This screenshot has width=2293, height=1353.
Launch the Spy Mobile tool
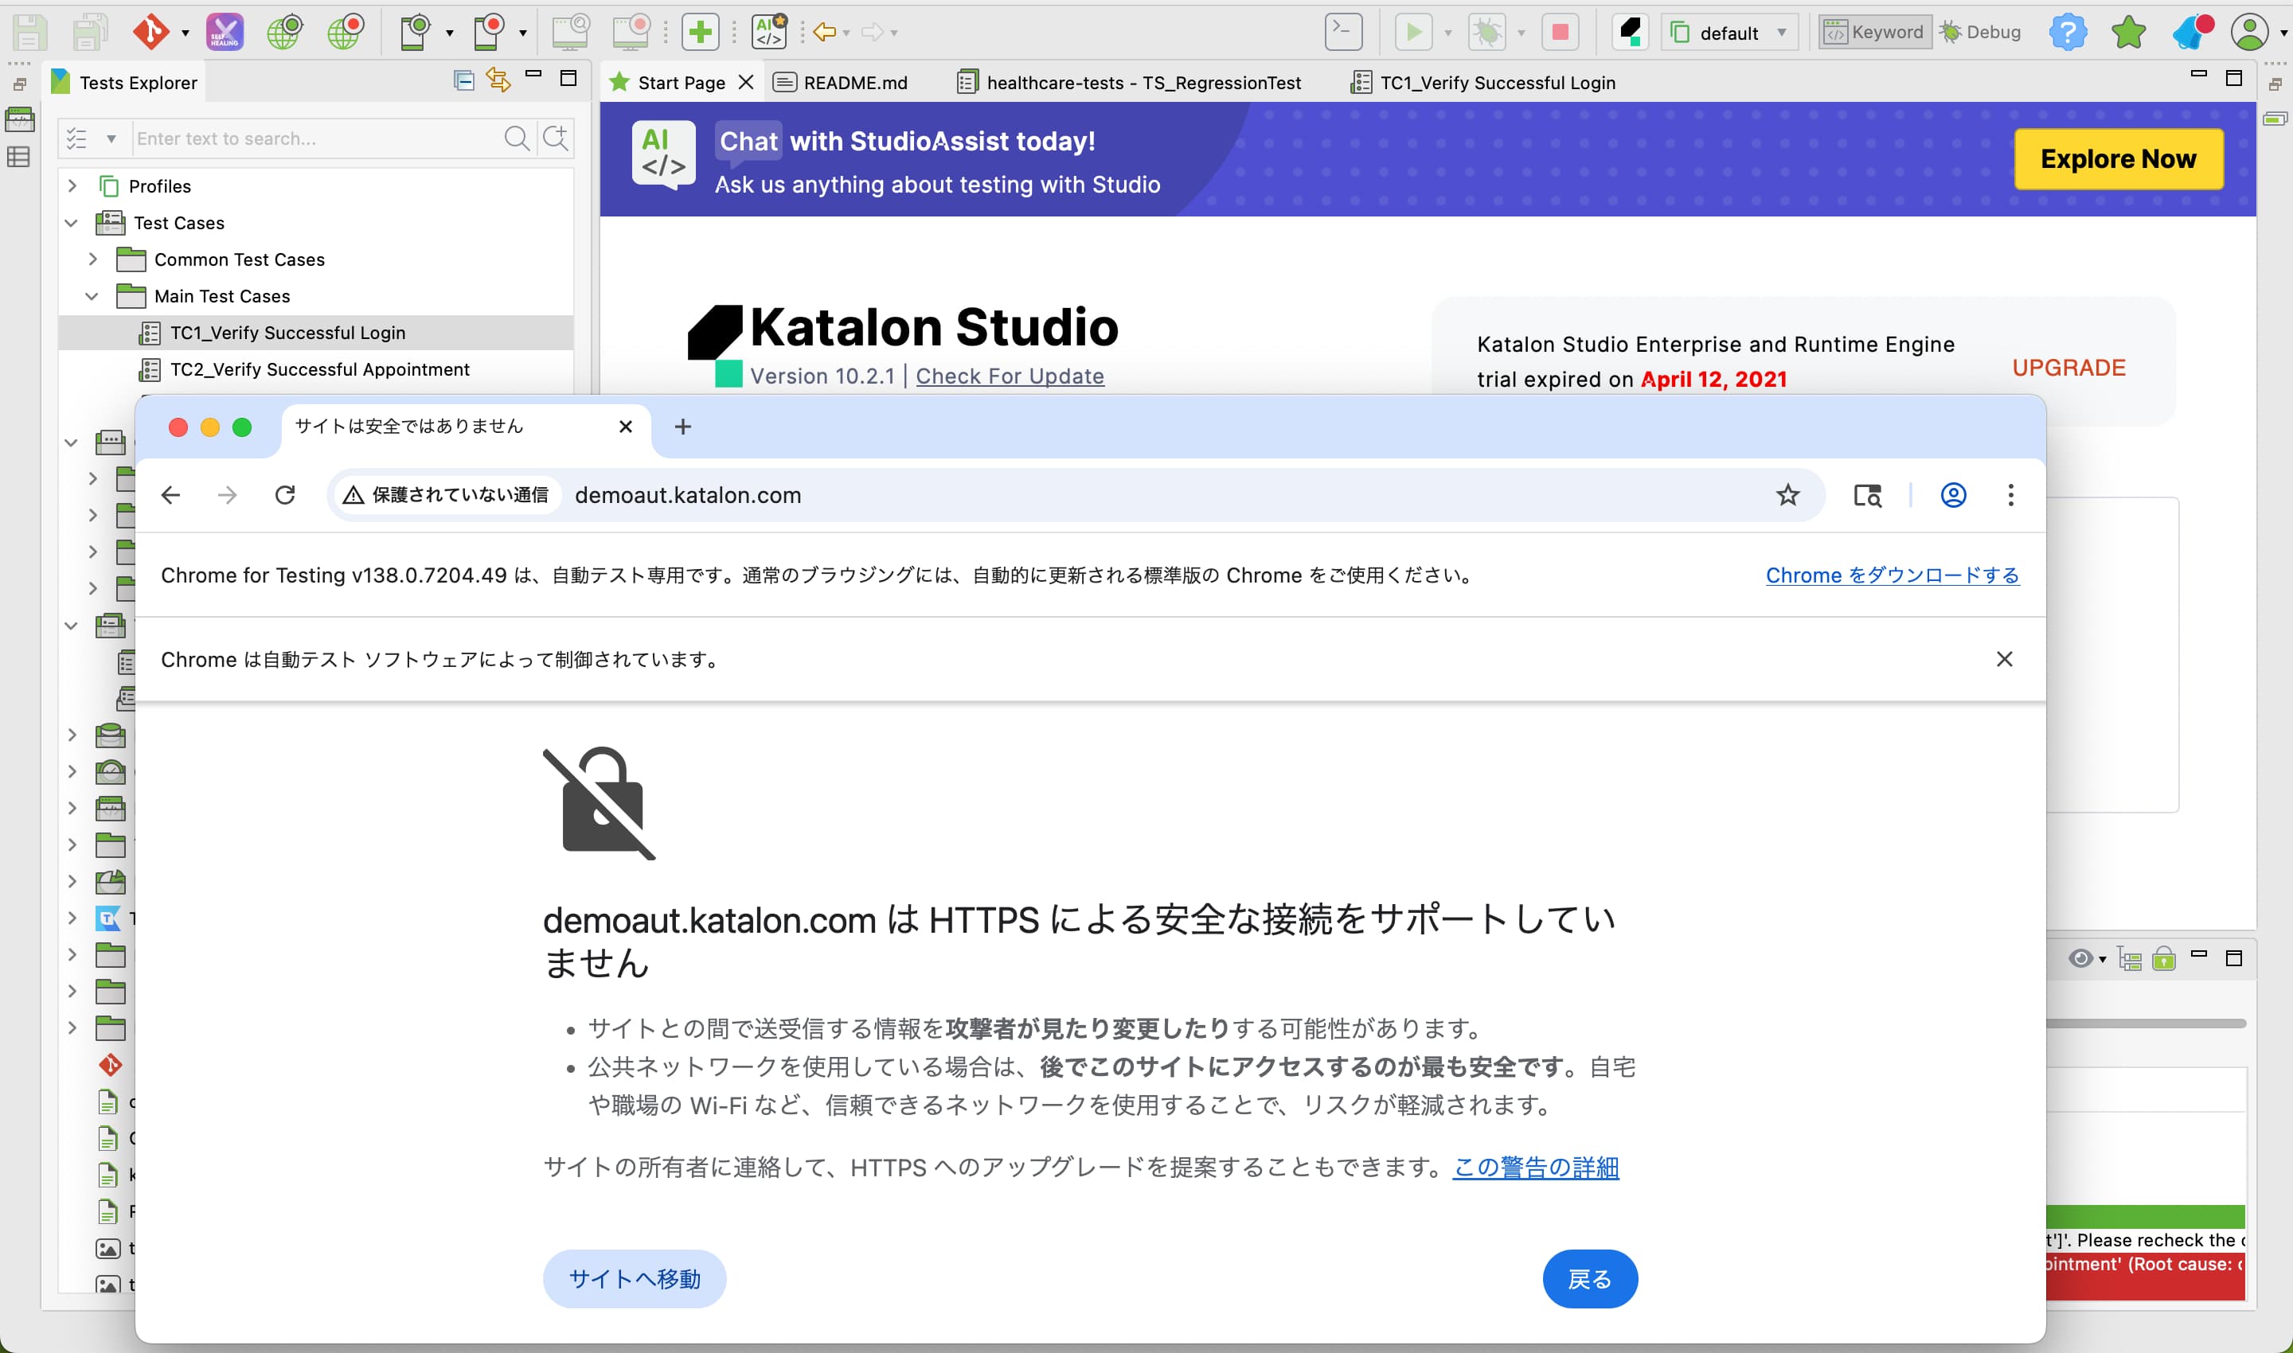(x=415, y=32)
